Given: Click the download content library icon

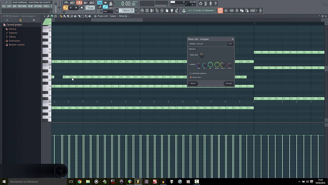Looking at the screenshot, I should coord(184,11).
